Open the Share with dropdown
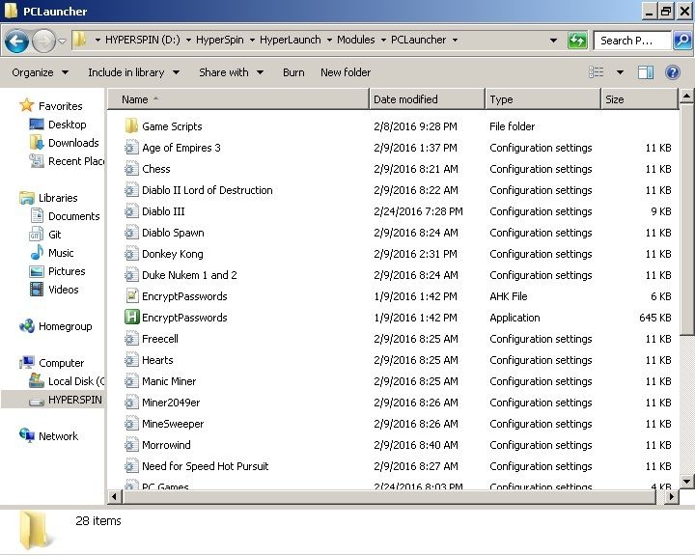This screenshot has width=695, height=556. pyautogui.click(x=231, y=72)
